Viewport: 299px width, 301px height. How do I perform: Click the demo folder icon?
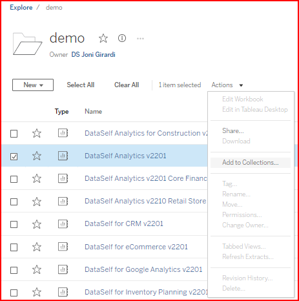point(27,44)
